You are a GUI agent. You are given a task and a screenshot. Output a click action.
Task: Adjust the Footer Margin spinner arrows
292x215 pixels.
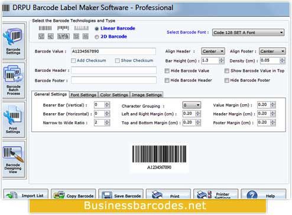(x=273, y=123)
